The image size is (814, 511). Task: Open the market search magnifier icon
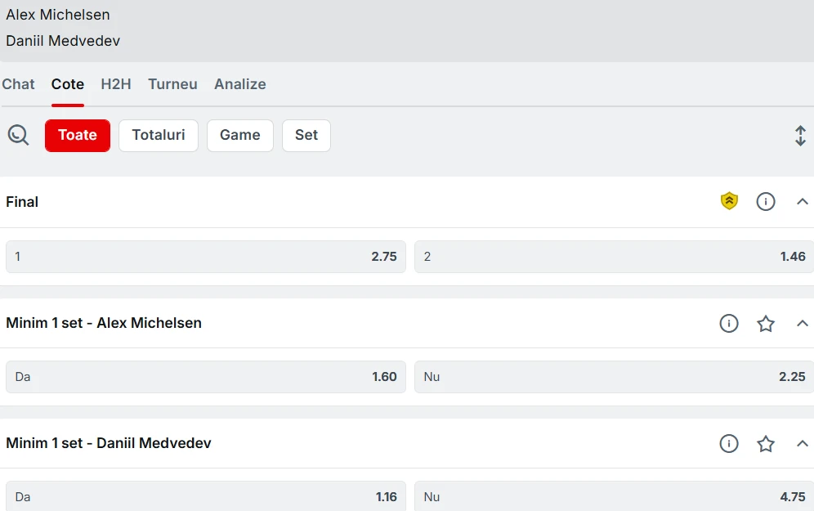18,135
